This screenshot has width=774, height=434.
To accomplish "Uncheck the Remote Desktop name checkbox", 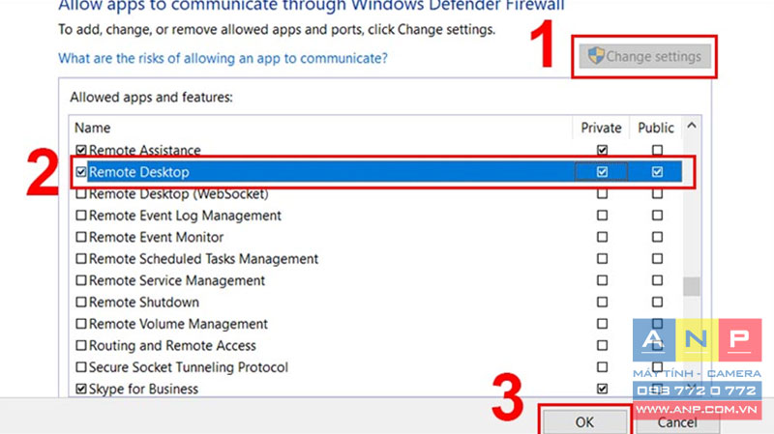I will click(81, 172).
